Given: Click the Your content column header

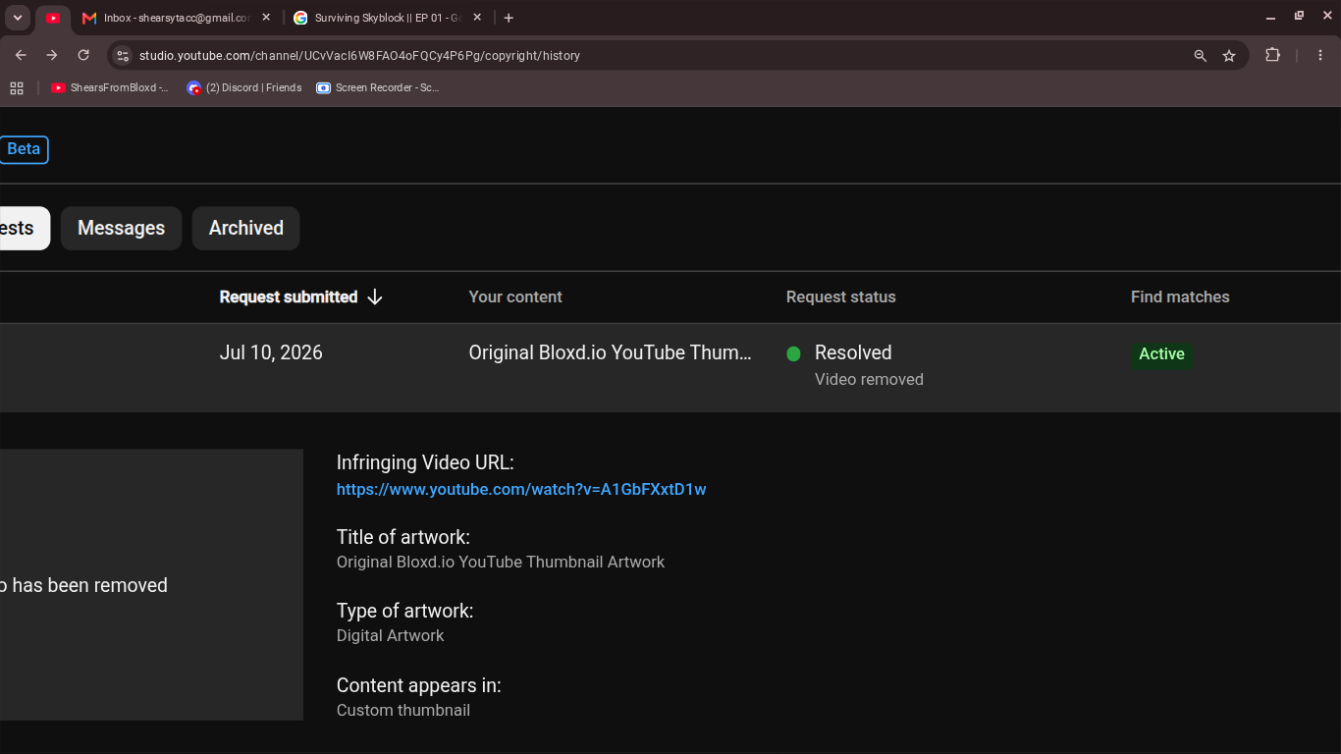Looking at the screenshot, I should pyautogui.click(x=515, y=296).
